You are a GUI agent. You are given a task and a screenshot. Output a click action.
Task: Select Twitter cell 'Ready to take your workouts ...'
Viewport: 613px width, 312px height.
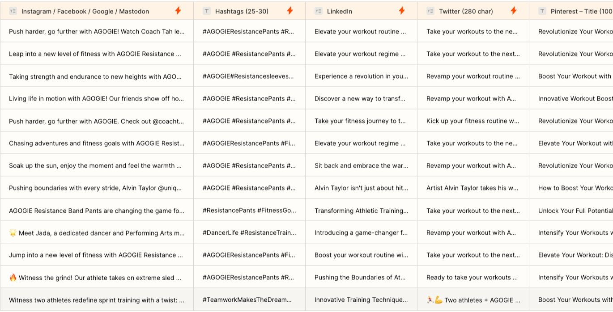click(x=473, y=277)
